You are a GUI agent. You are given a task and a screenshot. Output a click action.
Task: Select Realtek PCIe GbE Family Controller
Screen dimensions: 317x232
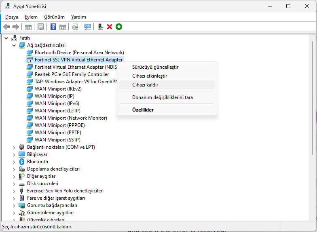coord(72,74)
